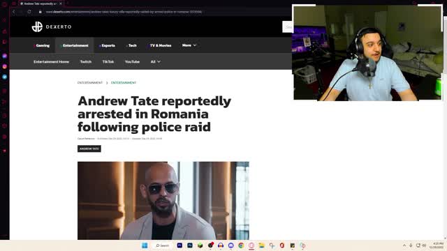Click the article headline text
The image size is (447, 251).
coord(154,114)
